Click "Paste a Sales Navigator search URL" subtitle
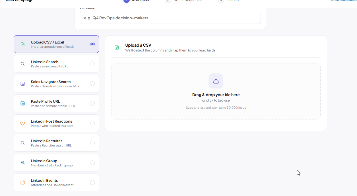This screenshot has height=196, width=357. tap(56, 86)
